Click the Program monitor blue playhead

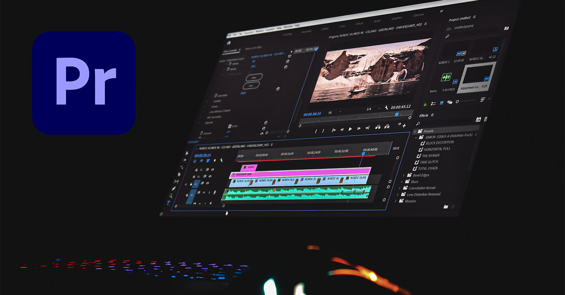pyautogui.click(x=397, y=114)
